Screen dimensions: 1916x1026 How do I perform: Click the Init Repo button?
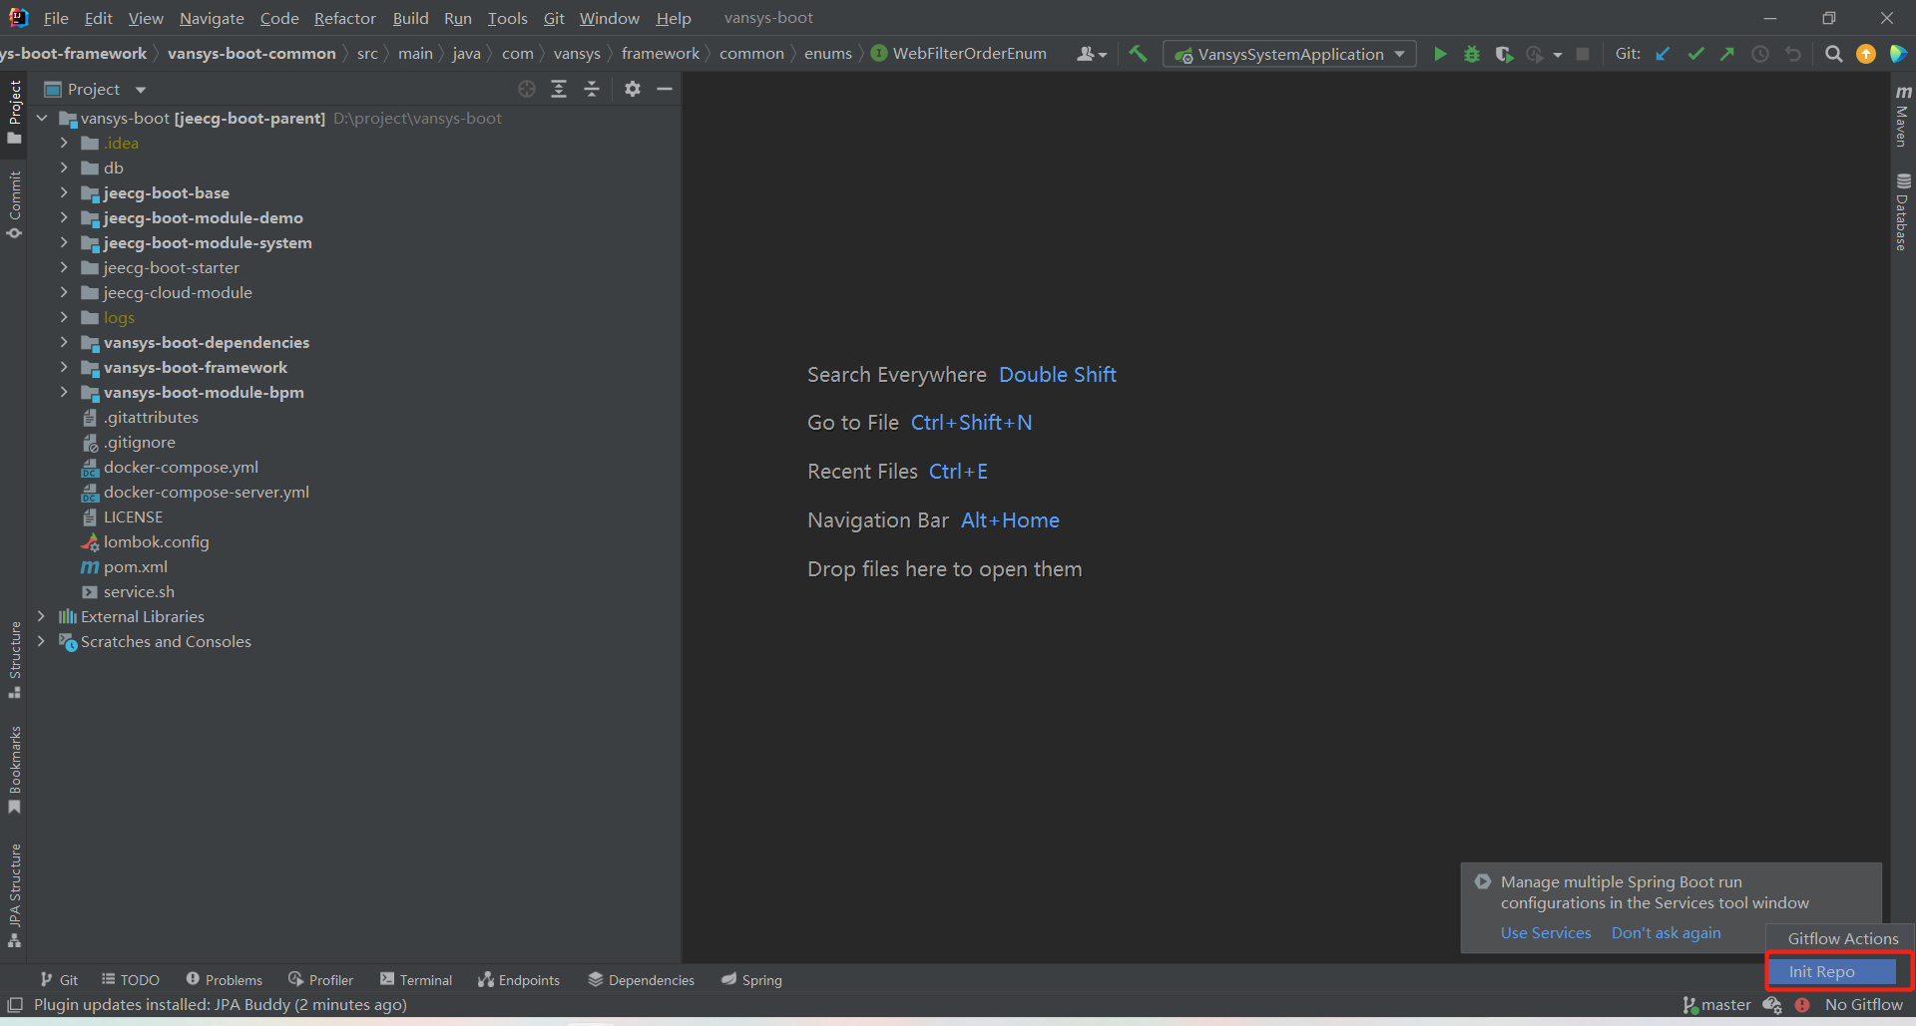(x=1832, y=971)
